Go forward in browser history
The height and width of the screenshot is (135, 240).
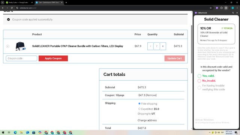click(x=7, y=8)
